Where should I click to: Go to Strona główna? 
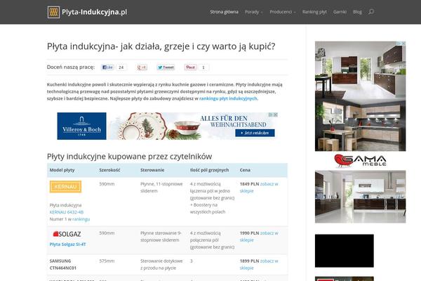pos(224,12)
